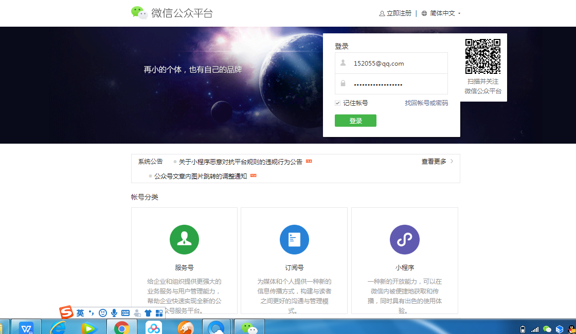Click the green 服务号 account icon

(185, 240)
